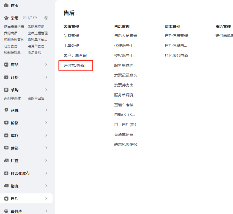Click the 首页 home icon
Image resolution: width=233 pixels, height=214 pixels.
(x=6, y=5)
